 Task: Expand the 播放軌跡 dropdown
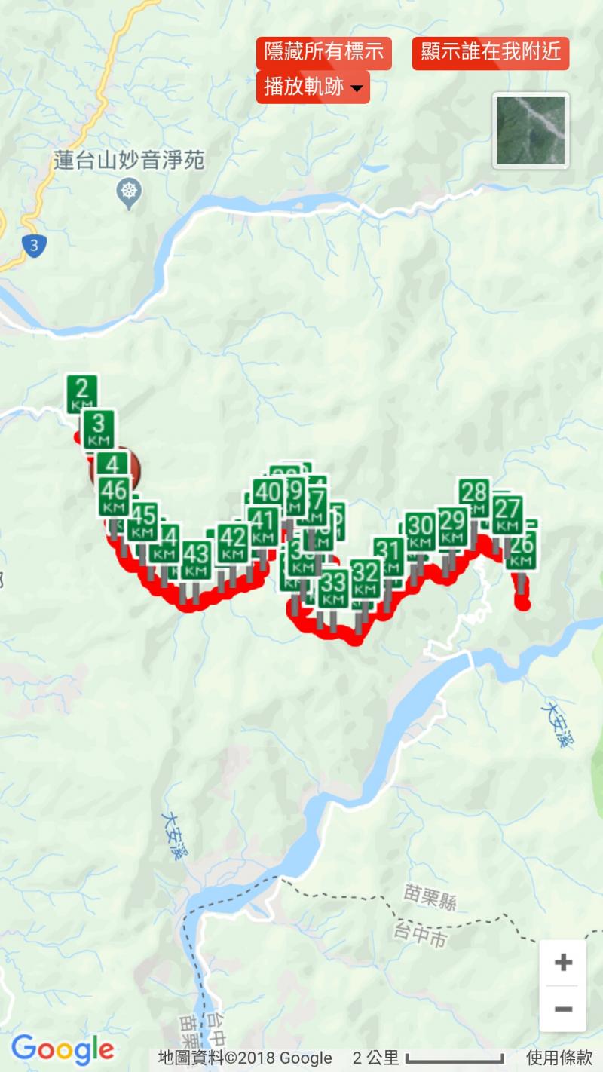(x=313, y=87)
